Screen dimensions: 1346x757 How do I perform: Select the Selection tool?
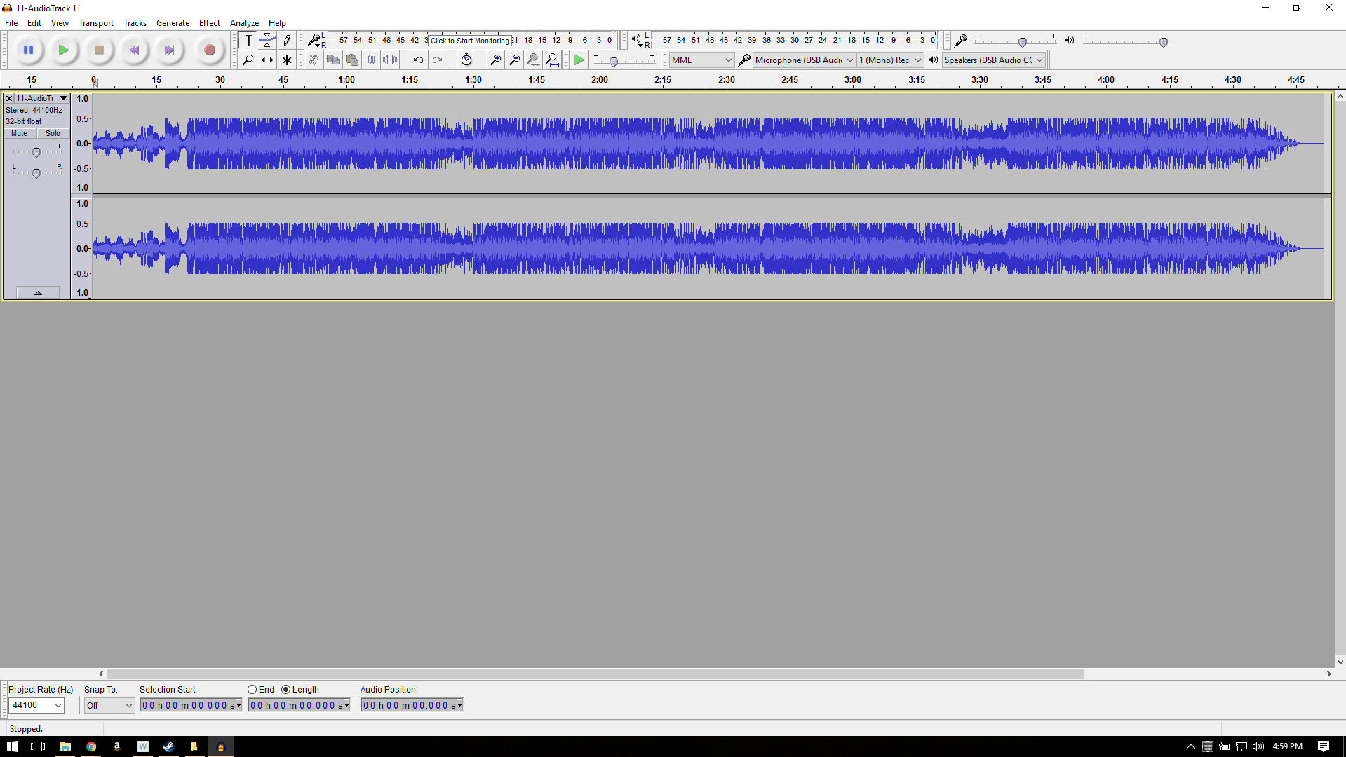(x=248, y=40)
